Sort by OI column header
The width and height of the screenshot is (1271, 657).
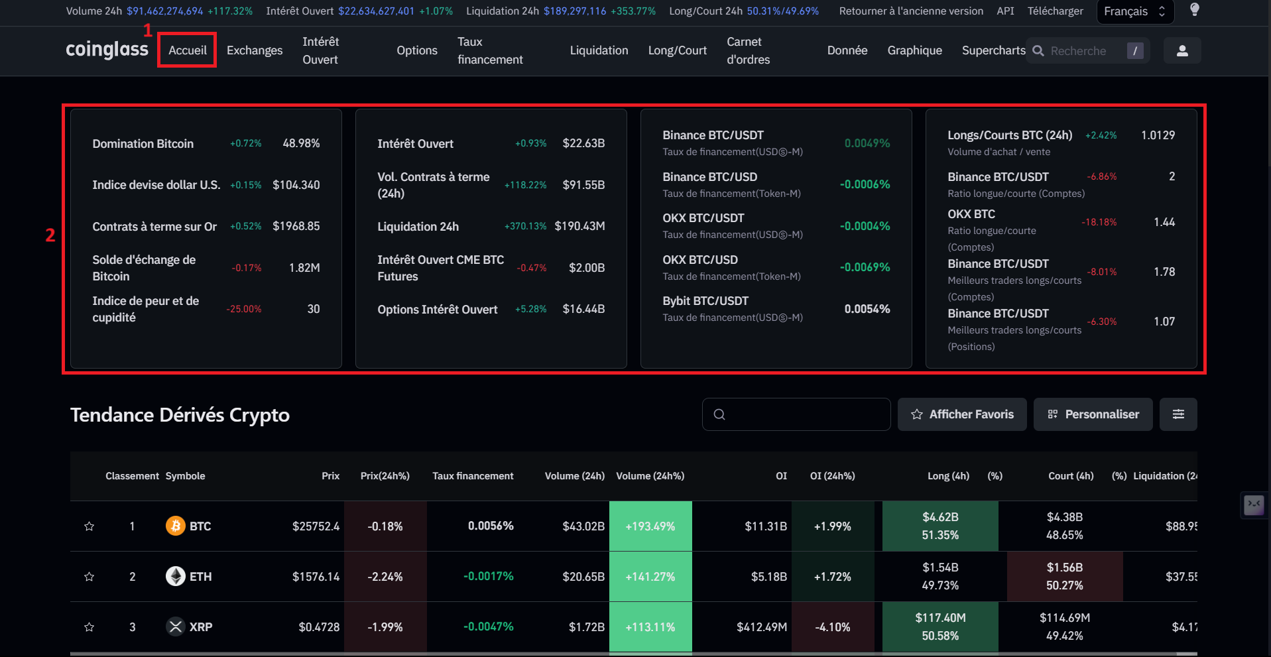tap(782, 476)
